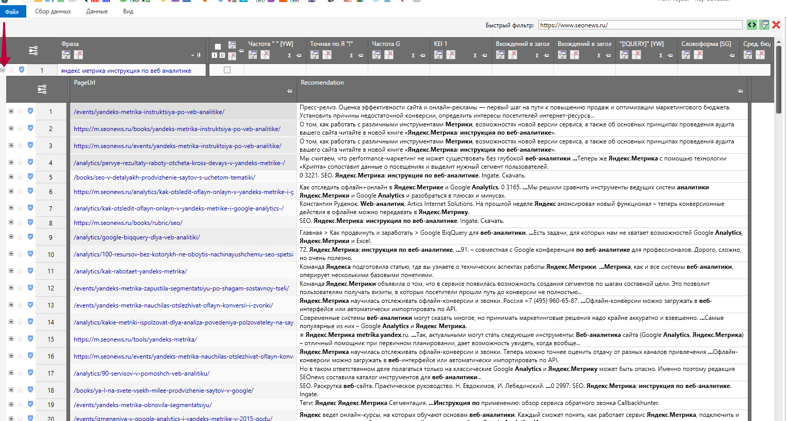Open m.seonews.ru/tools/yandeks-metrika/ link
Screen dimensions: 787x421
point(135,339)
